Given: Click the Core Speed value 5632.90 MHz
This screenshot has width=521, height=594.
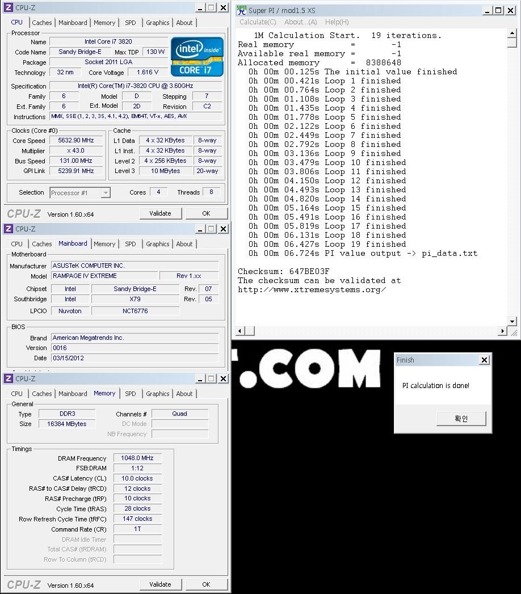Looking at the screenshot, I should [76, 141].
